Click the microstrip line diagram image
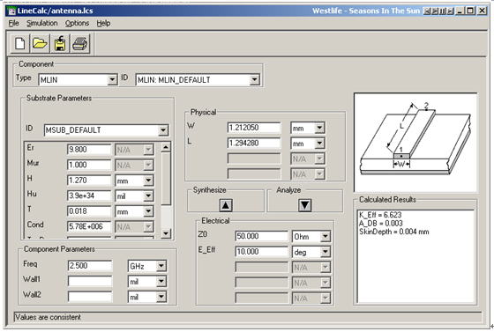 (x=415, y=143)
